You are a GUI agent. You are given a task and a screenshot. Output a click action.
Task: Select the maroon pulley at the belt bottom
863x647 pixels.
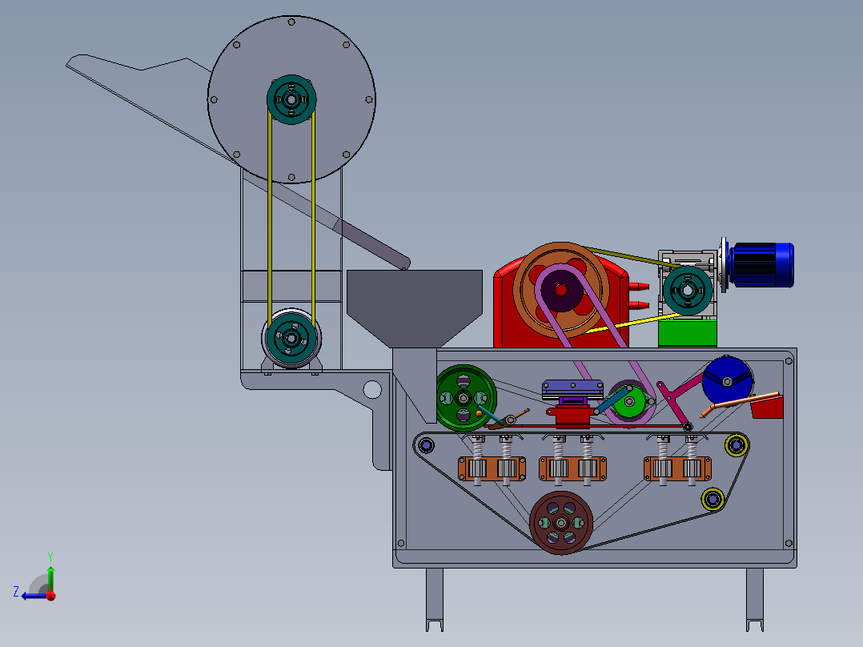click(561, 523)
